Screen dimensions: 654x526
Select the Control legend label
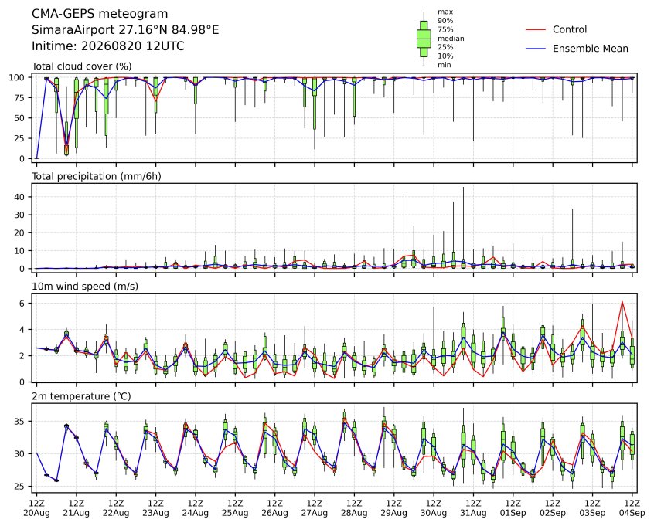click(x=569, y=29)
